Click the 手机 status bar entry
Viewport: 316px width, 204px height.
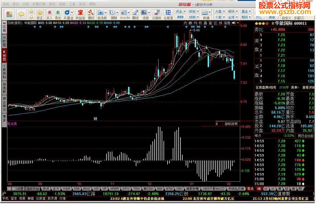pyautogui.click(x=6, y=198)
